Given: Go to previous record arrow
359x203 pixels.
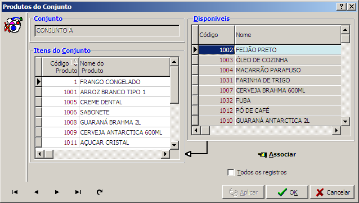Looking at the screenshot, I should (36, 192).
